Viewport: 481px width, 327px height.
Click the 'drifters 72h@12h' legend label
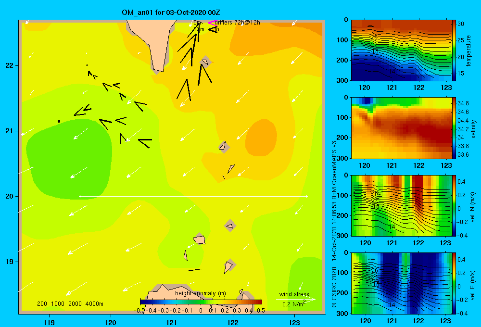click(238, 23)
